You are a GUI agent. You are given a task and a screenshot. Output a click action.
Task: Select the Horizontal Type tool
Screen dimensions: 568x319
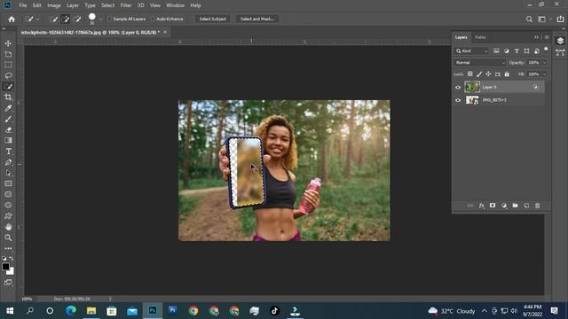click(8, 152)
